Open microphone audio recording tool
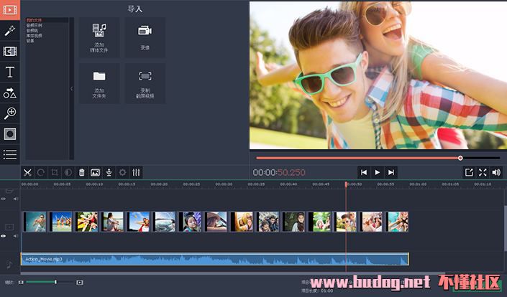The width and height of the screenshot is (507, 297). tap(109, 172)
